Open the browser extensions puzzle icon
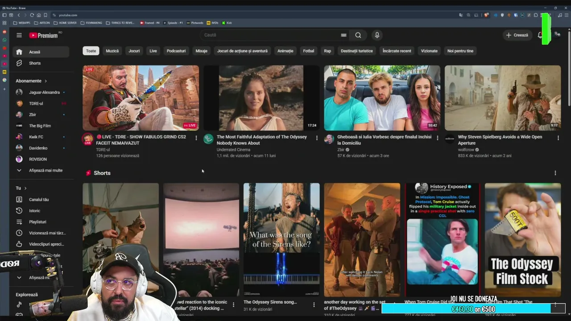The width and height of the screenshot is (571, 321). click(x=536, y=15)
